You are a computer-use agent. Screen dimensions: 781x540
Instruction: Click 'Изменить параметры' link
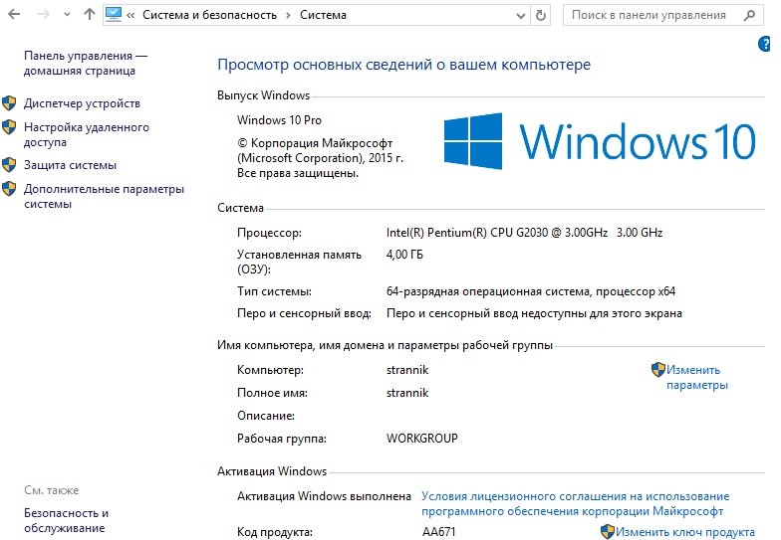point(697,378)
